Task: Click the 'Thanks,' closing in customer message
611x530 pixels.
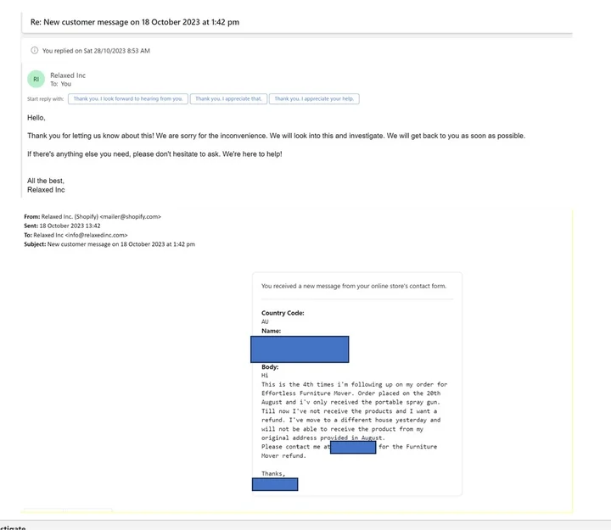Action: coord(273,474)
